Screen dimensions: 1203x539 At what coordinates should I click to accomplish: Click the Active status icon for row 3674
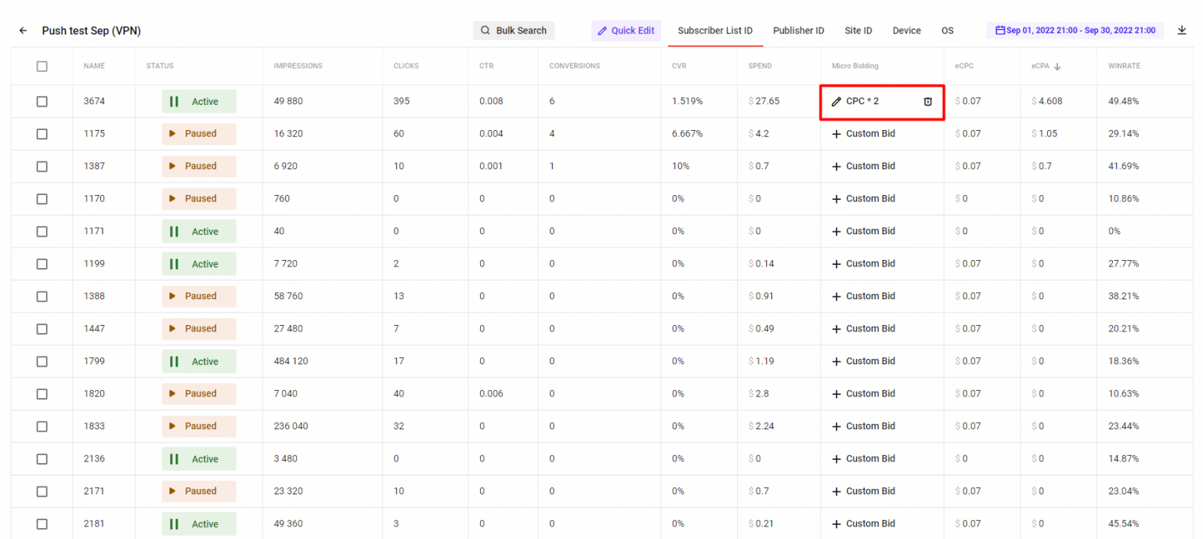pos(175,101)
